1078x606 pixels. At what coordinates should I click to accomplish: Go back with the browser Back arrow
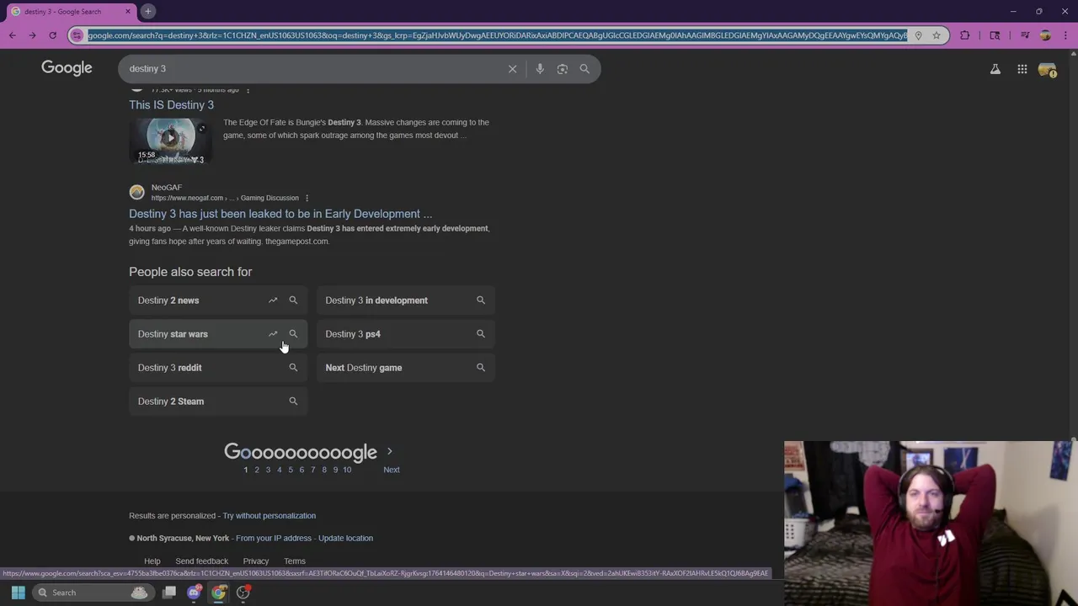12,35
